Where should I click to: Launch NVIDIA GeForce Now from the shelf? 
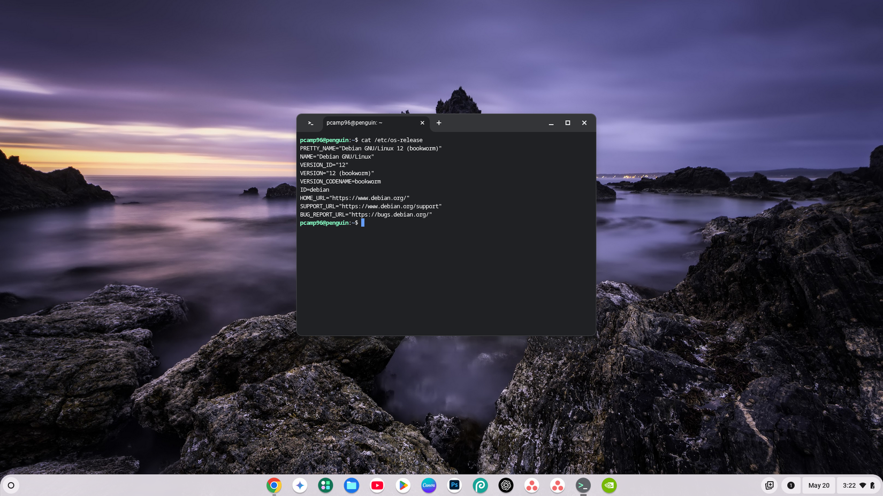click(609, 485)
